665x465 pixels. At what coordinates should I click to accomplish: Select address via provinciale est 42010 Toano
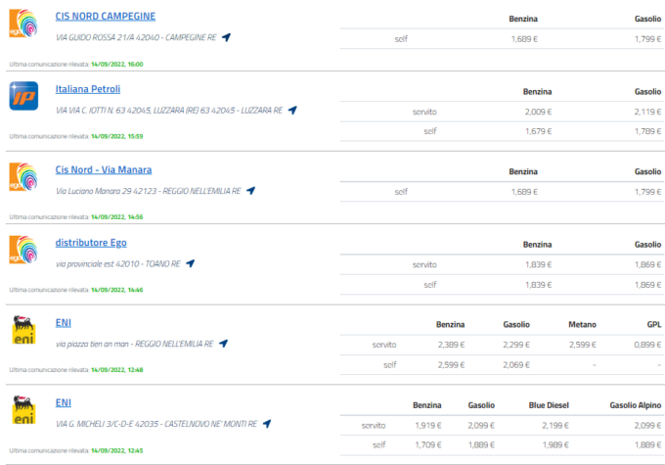[x=118, y=264]
